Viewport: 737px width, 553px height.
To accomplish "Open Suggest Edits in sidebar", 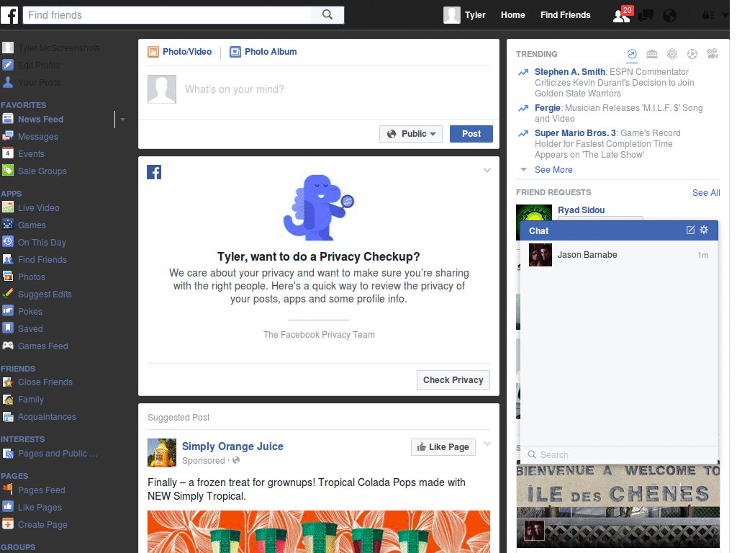I will 45,295.
